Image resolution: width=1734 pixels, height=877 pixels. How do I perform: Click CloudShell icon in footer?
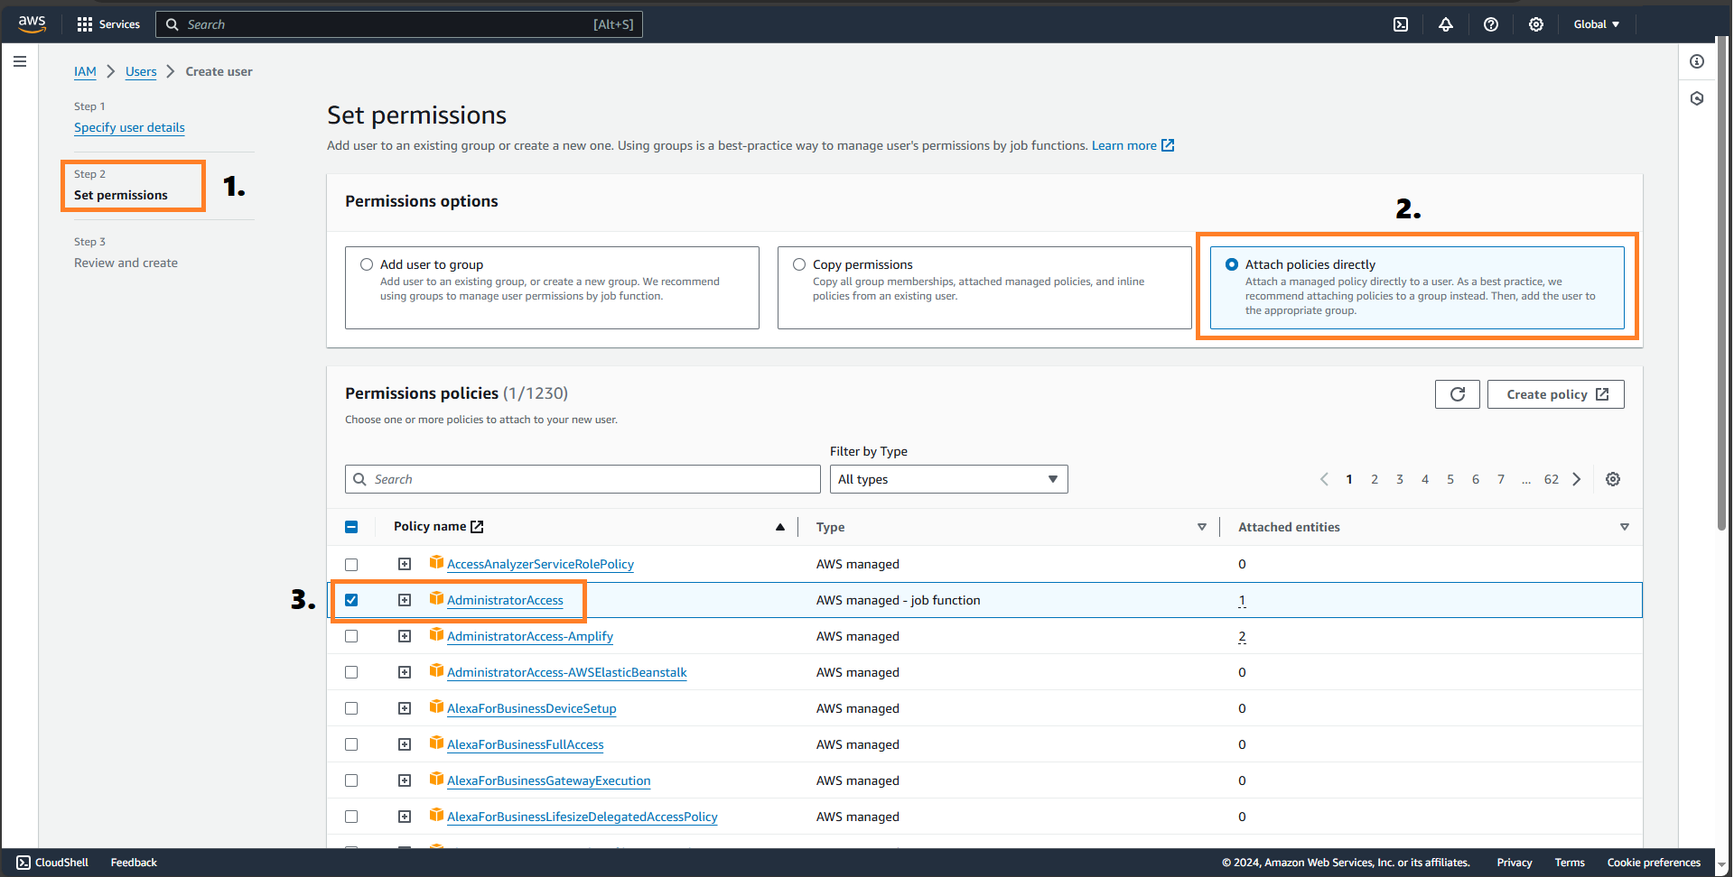coord(23,863)
